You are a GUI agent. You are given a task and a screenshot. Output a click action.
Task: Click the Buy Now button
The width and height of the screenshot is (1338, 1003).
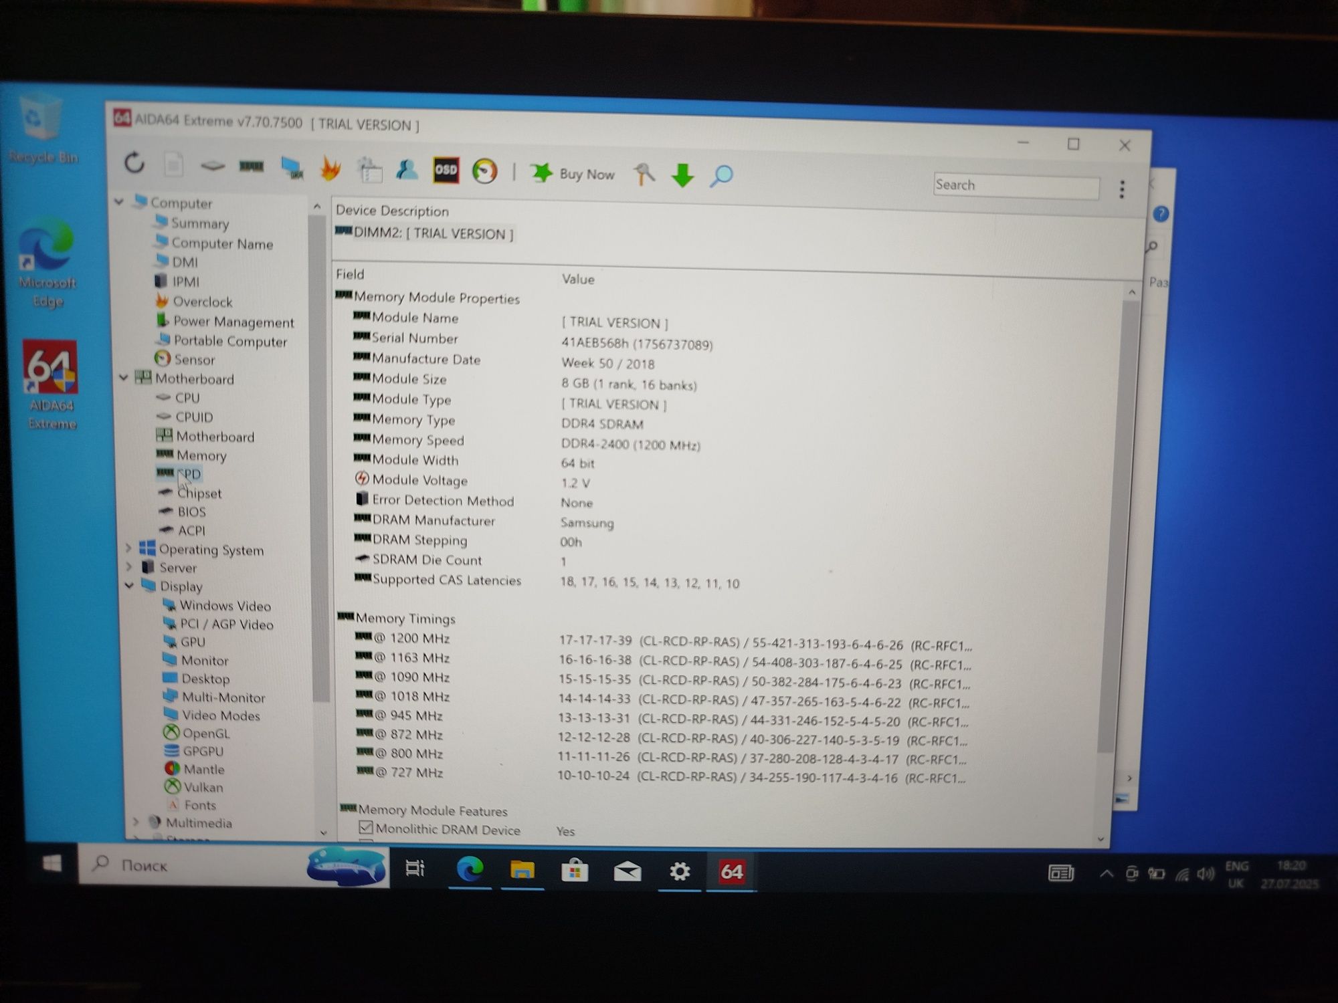click(x=573, y=174)
